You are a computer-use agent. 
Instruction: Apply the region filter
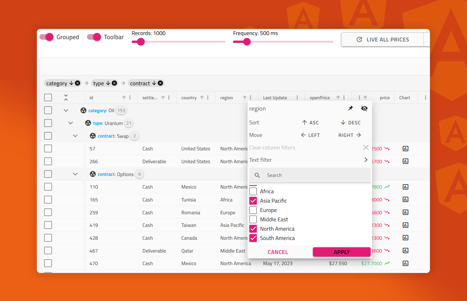click(341, 252)
